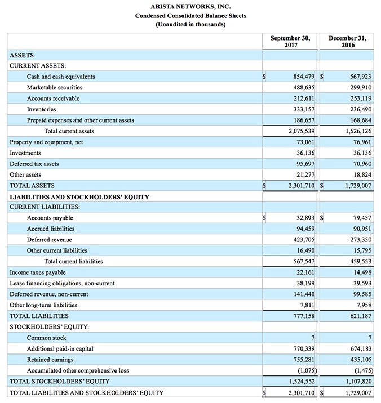This screenshot has height=403, width=381.
Task: Click the 'Accounts receivable' row label
Action: (53, 98)
